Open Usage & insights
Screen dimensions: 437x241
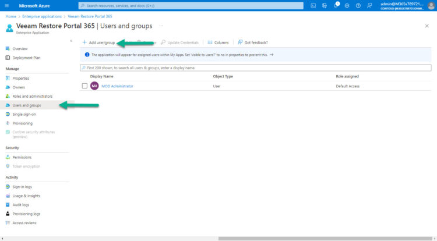click(x=26, y=196)
